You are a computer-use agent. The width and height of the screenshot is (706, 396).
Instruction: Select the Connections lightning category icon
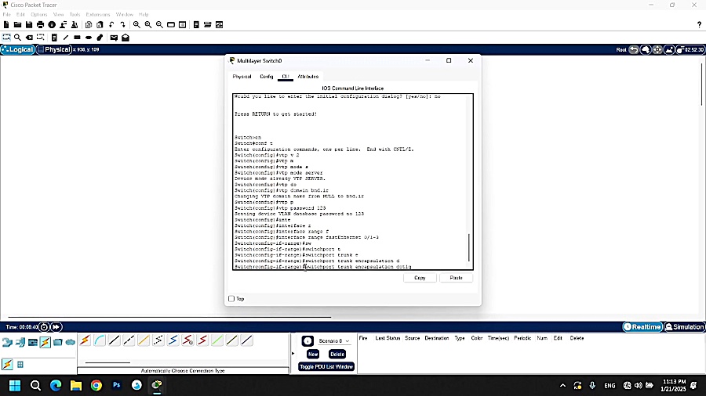45,342
